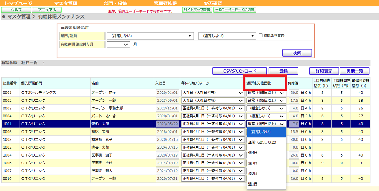379x191 pixels.
Task: Click the 年休付与パターン column header
Action: click(195, 83)
